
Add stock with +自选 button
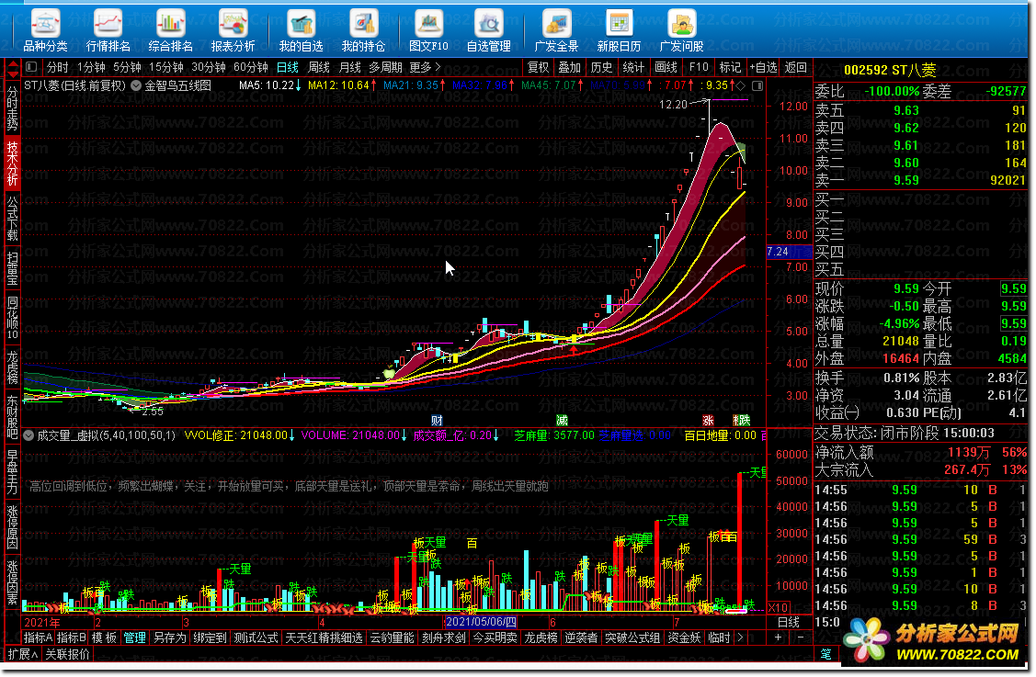click(763, 67)
